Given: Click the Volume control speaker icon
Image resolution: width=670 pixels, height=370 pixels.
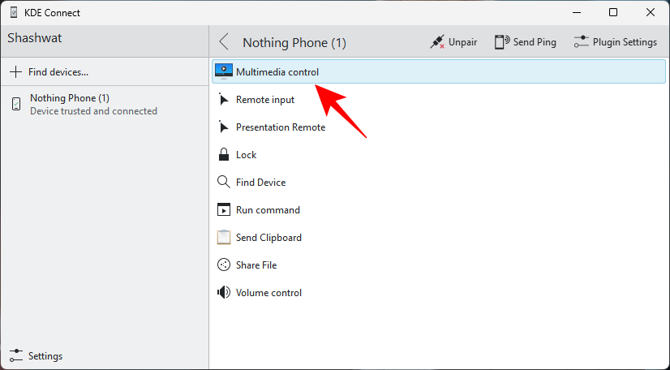Looking at the screenshot, I should [x=224, y=293].
